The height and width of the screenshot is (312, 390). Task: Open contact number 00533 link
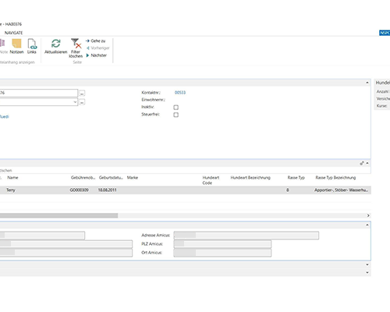click(180, 93)
